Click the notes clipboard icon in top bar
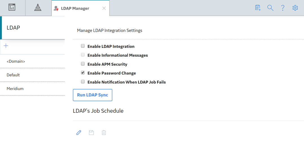Screen dimensions: 304x141 click(258, 8)
